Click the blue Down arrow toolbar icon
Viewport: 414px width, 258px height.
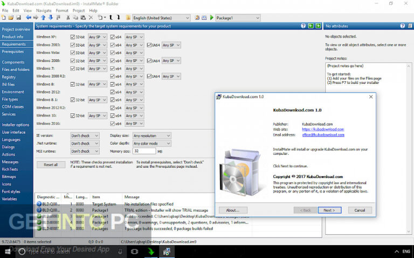pos(51,18)
